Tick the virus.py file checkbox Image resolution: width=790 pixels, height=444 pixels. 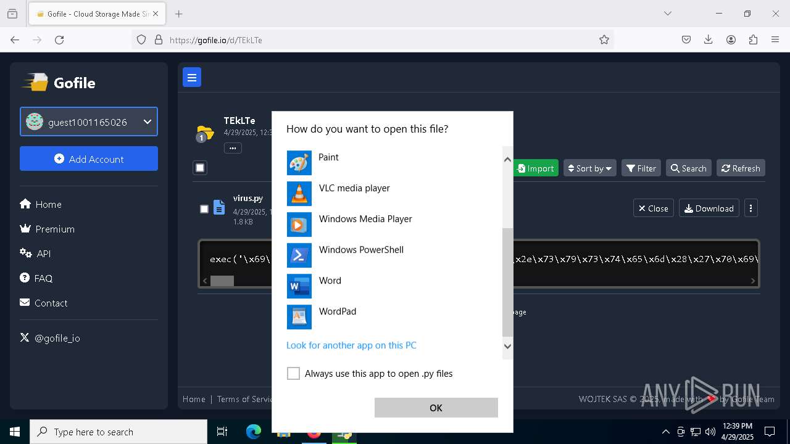pos(204,209)
